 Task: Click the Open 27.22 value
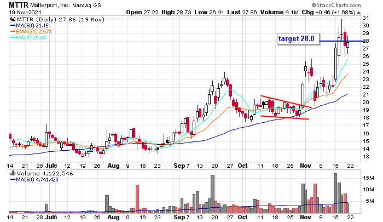point(142,12)
